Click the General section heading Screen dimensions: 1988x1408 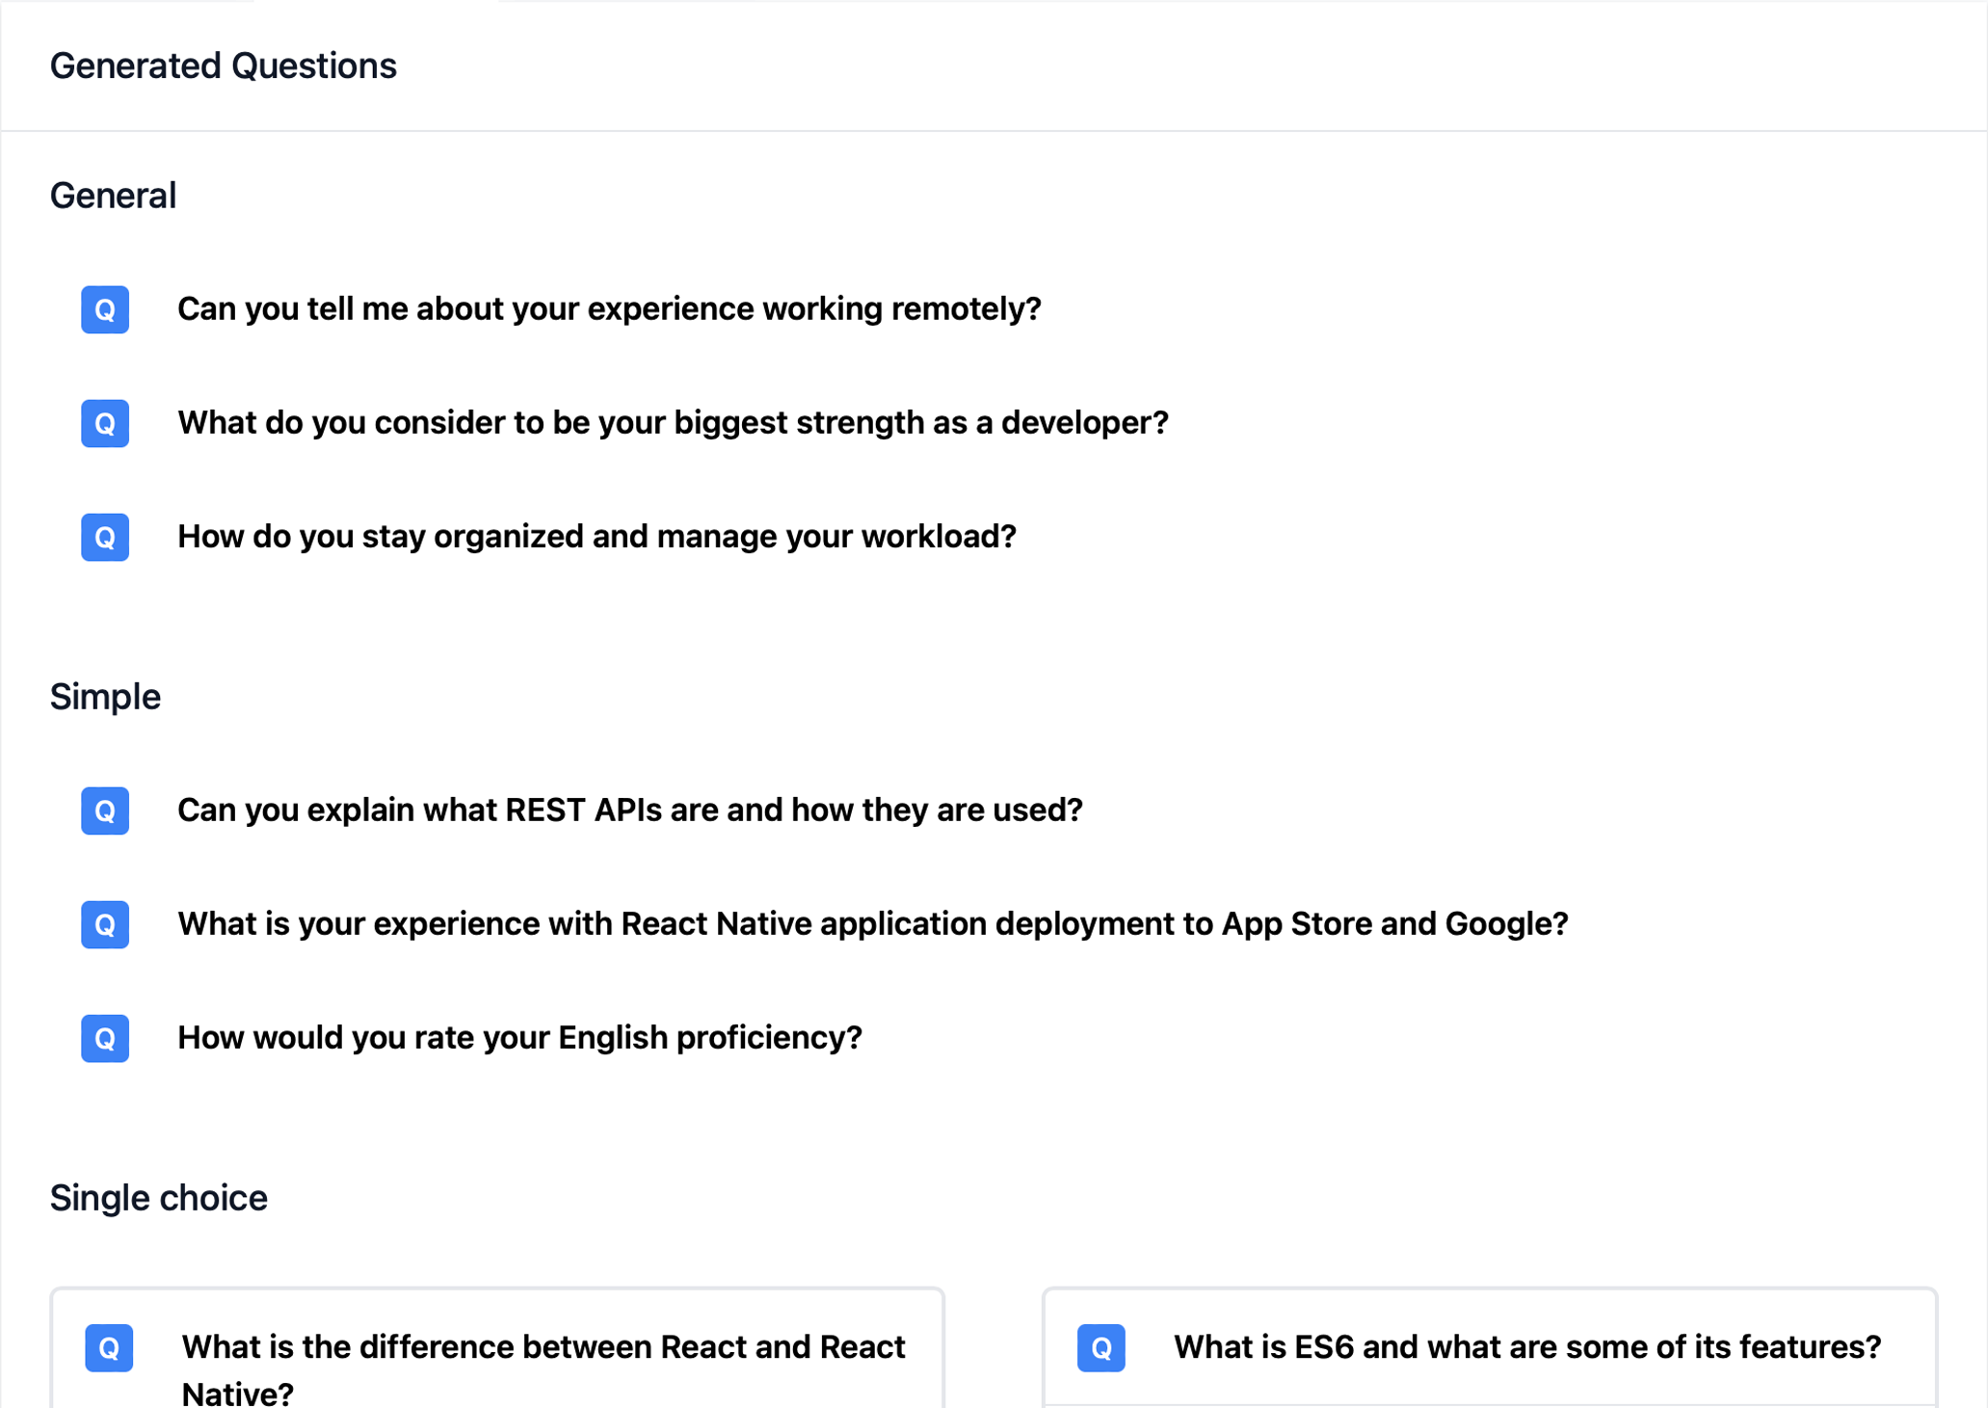[x=113, y=196]
